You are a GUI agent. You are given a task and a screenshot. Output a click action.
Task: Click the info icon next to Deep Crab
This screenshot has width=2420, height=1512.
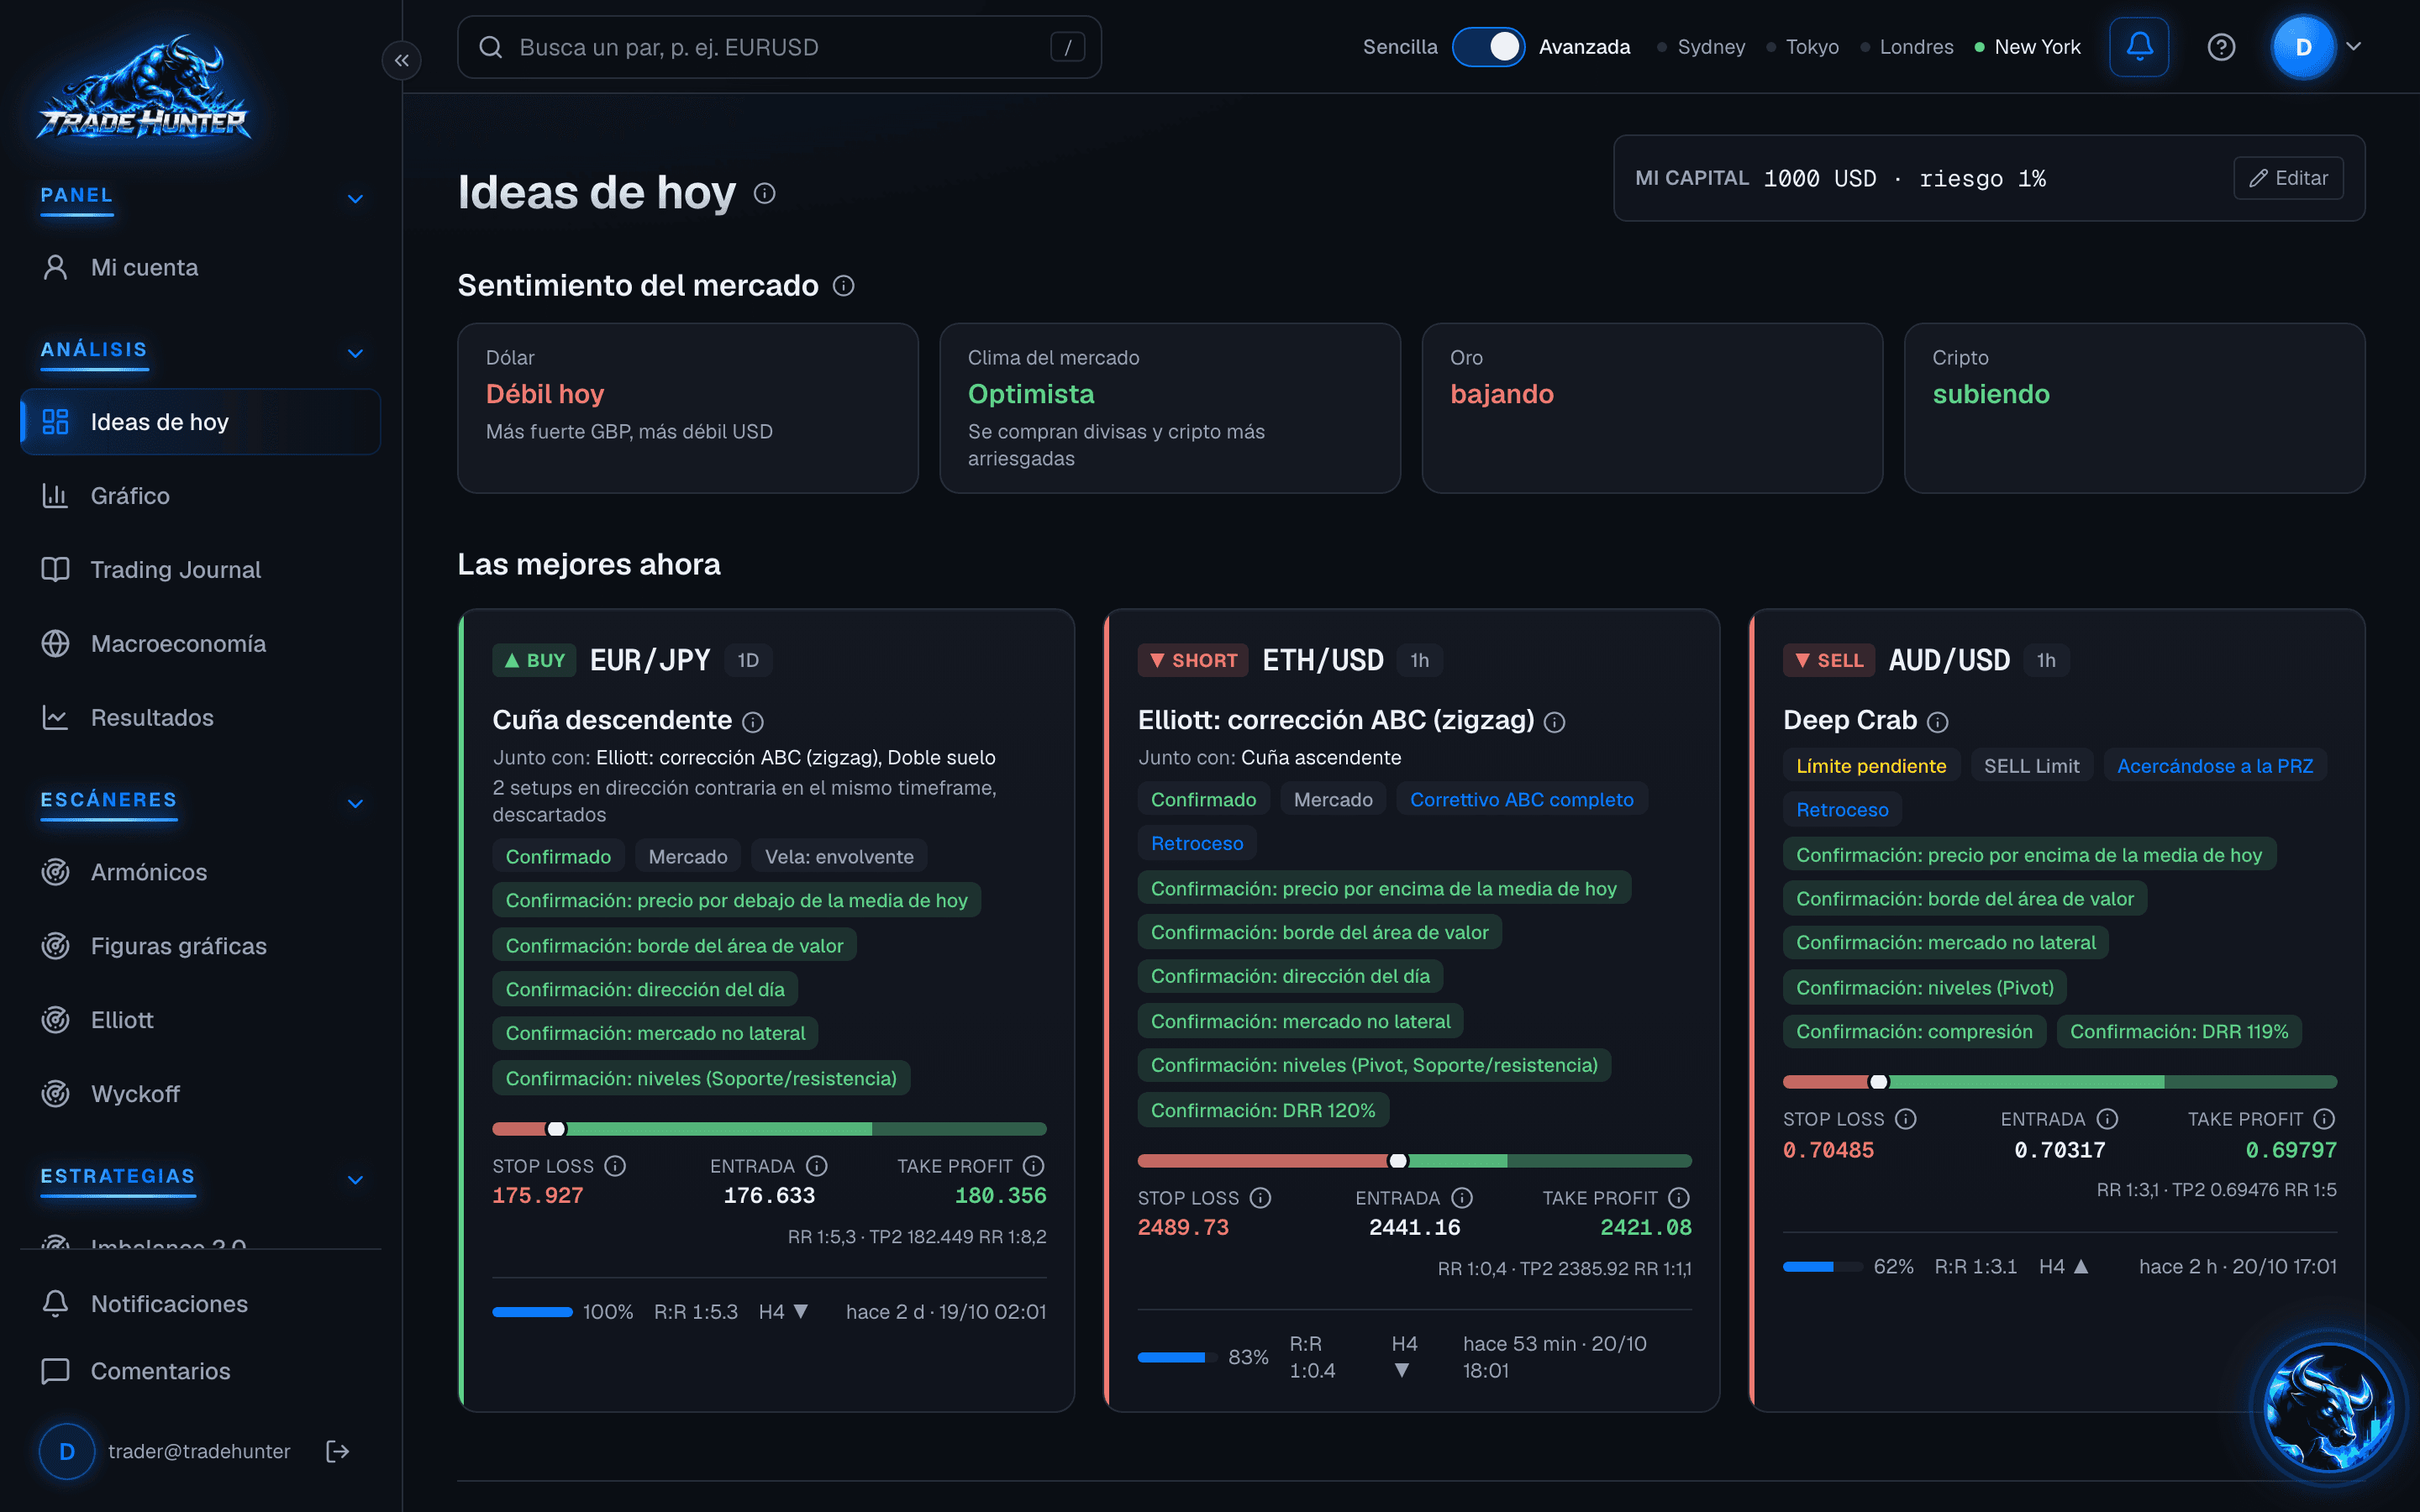tap(1937, 721)
